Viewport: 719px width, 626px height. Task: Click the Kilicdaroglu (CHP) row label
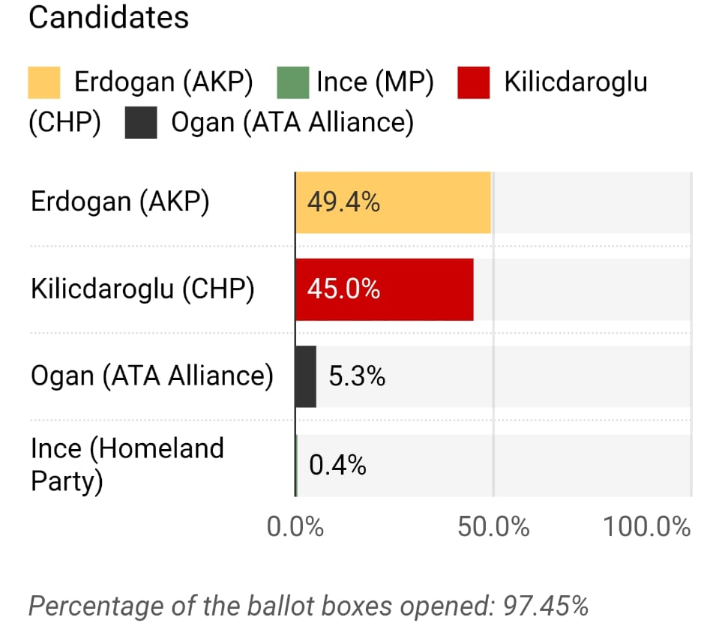[142, 289]
